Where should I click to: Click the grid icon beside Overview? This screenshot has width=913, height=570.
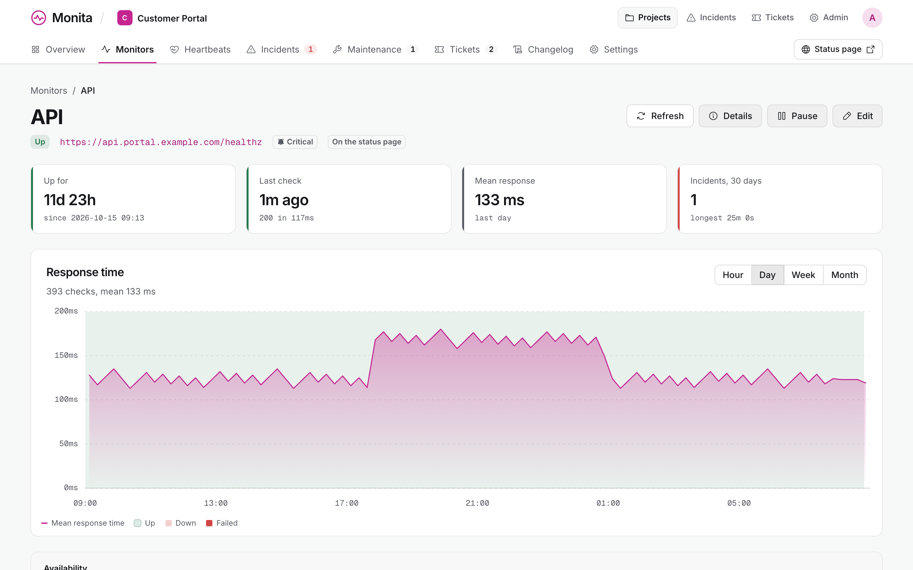[x=36, y=49]
